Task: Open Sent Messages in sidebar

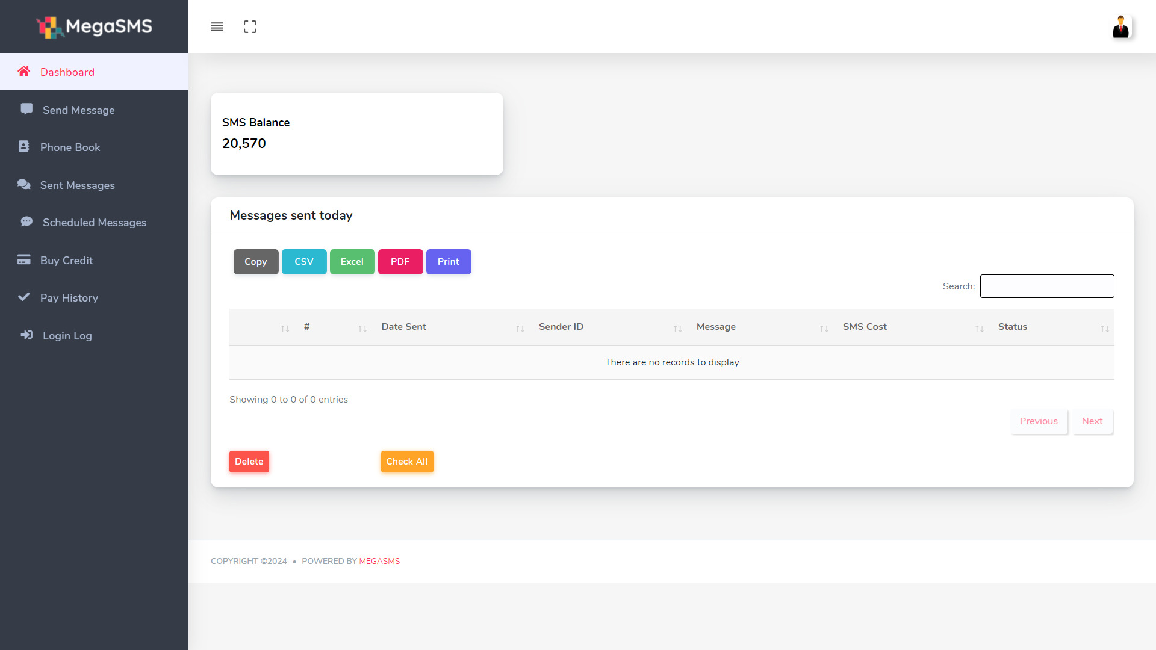Action: click(77, 185)
